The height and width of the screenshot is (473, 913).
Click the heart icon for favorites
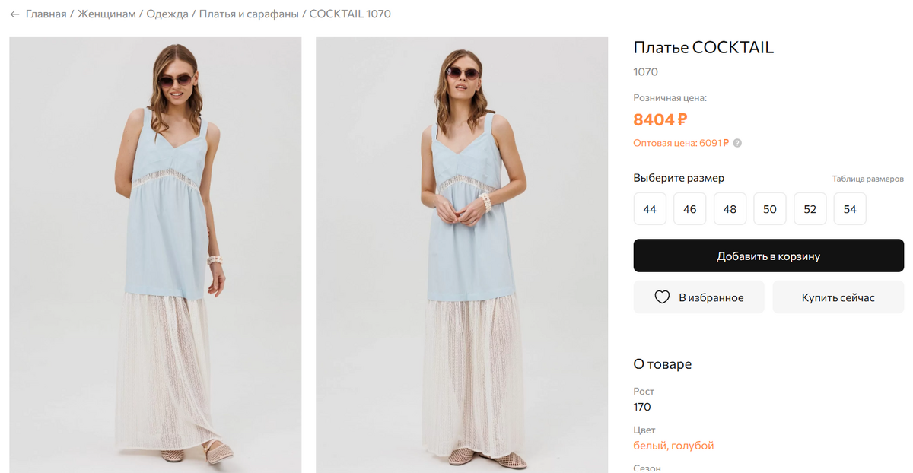[662, 297]
